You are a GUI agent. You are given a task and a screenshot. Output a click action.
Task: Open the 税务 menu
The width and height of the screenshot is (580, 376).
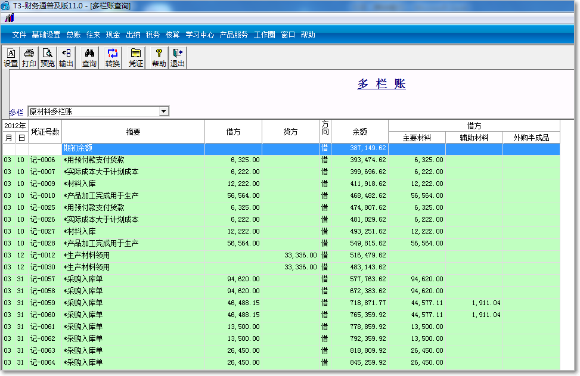[x=153, y=35]
